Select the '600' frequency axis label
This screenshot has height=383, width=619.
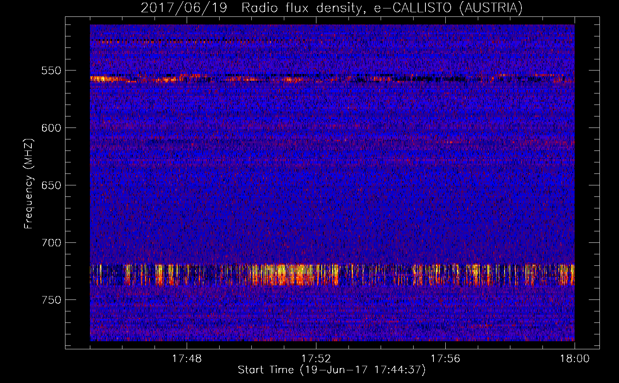51,128
